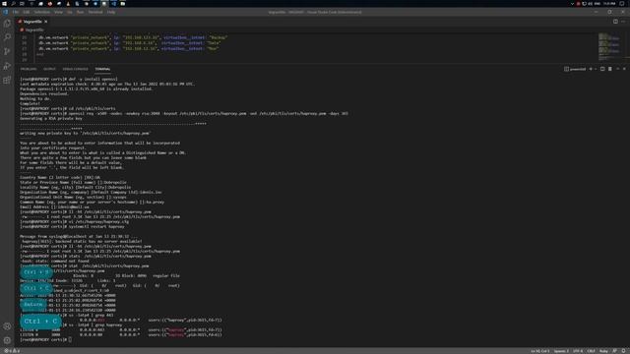The image size is (630, 354).
Task: Open the Selection menu
Action: [41, 12]
